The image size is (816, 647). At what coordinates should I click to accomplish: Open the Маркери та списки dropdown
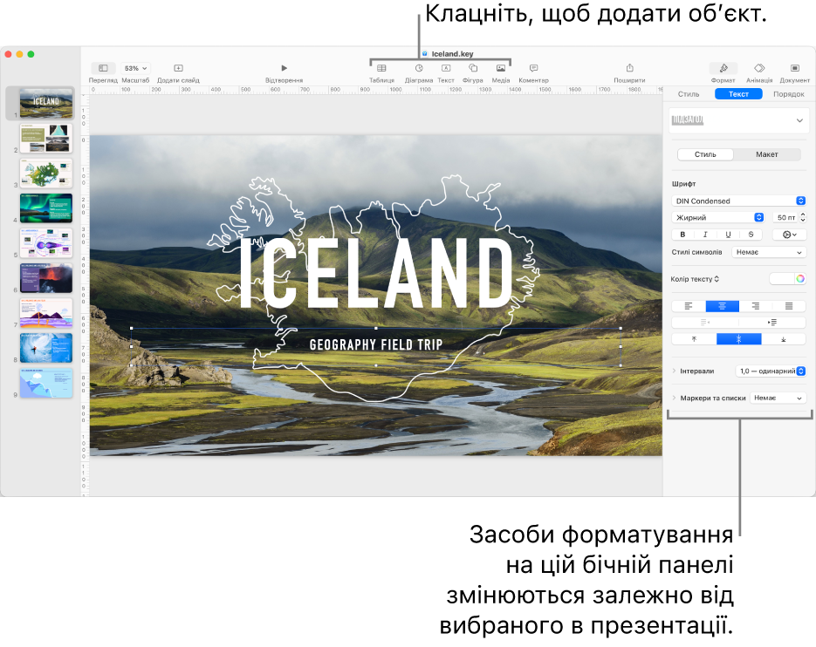coord(778,398)
